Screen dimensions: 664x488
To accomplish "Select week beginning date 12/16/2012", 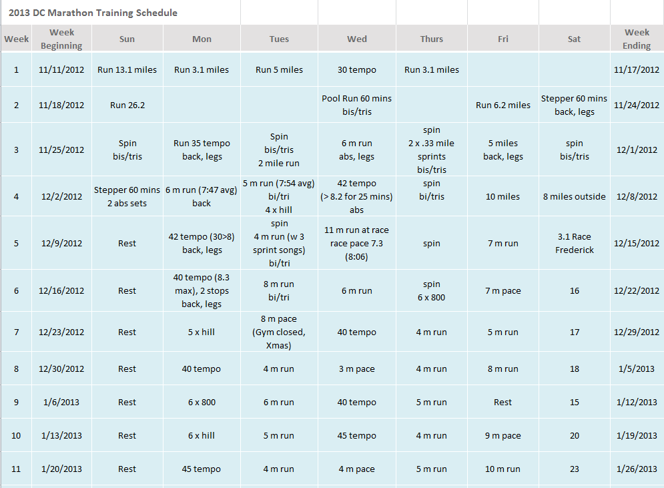I will (x=61, y=290).
